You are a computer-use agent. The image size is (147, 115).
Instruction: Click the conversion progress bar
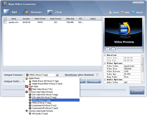[x=64, y=90]
